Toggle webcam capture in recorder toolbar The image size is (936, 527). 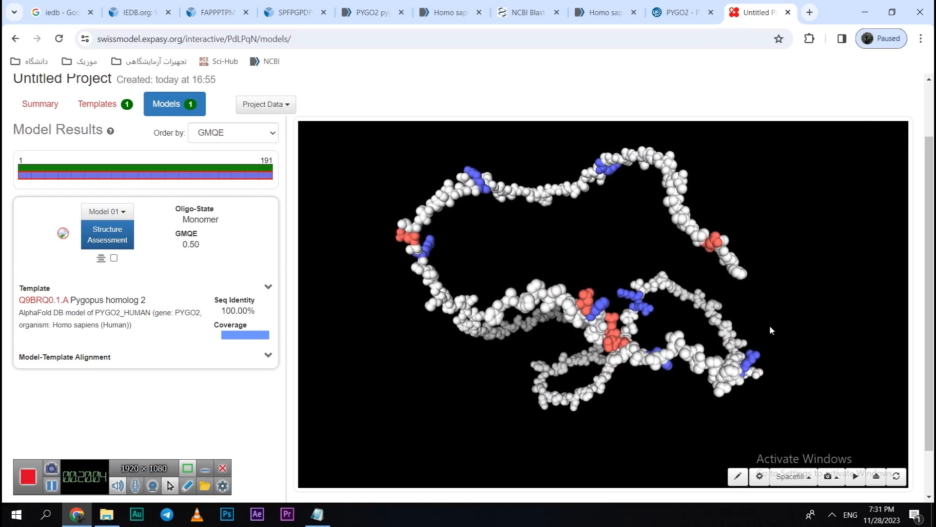coord(153,486)
